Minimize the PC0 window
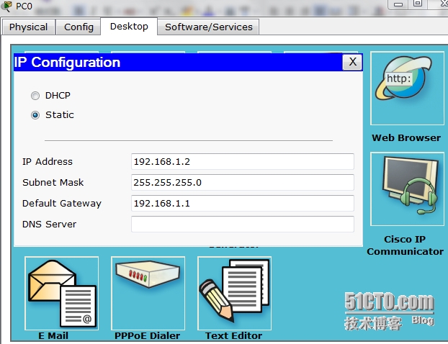The width and height of the screenshot is (448, 344). pos(398,4)
